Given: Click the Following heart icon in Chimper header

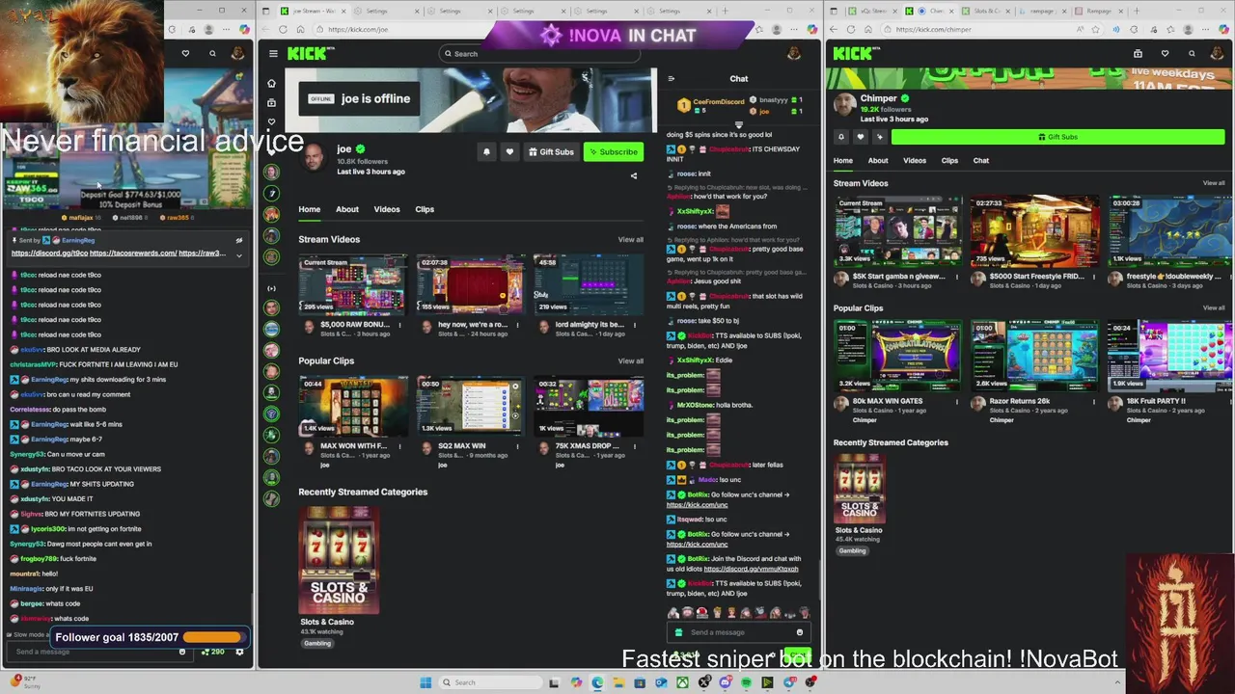Looking at the screenshot, I should [x=1165, y=54].
